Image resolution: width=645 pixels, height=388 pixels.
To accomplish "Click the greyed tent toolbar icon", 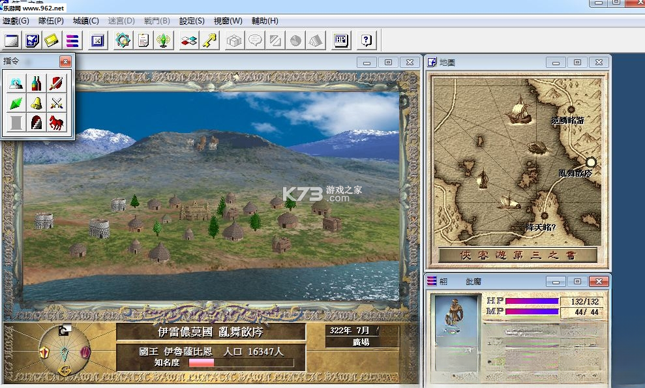I will (x=316, y=40).
